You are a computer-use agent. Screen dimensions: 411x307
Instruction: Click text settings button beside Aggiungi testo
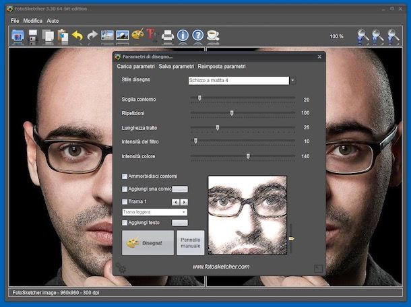tap(180, 223)
